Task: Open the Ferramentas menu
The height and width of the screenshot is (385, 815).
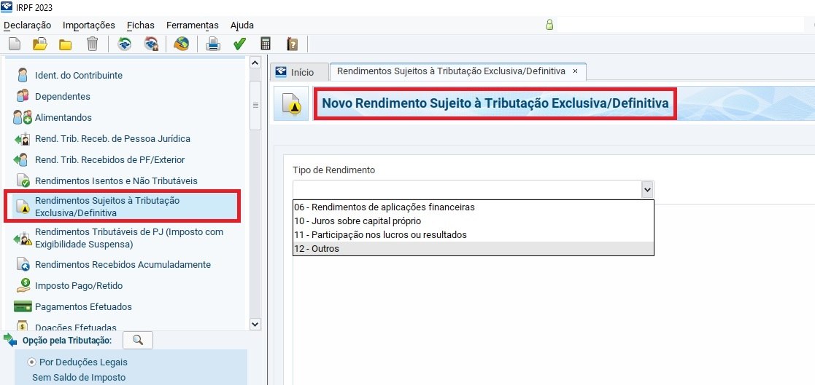Action: tap(192, 25)
